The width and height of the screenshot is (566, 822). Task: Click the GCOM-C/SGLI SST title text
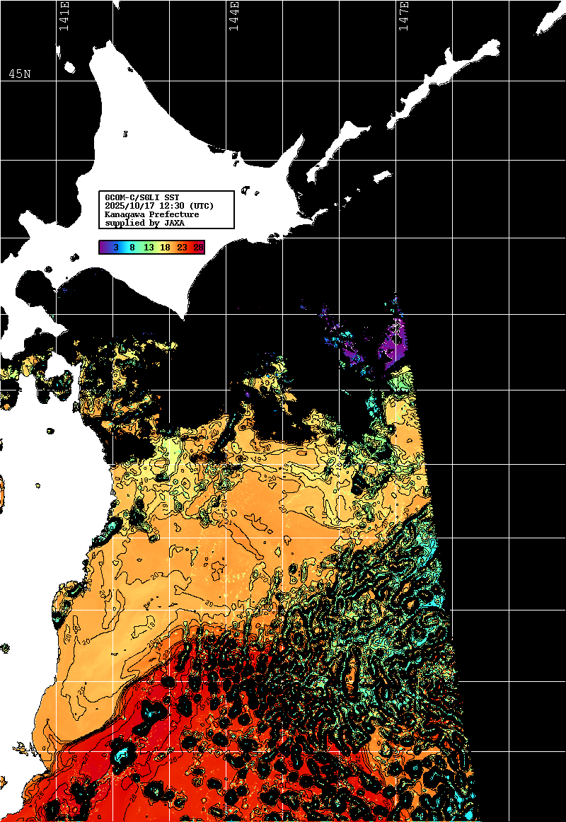(141, 197)
